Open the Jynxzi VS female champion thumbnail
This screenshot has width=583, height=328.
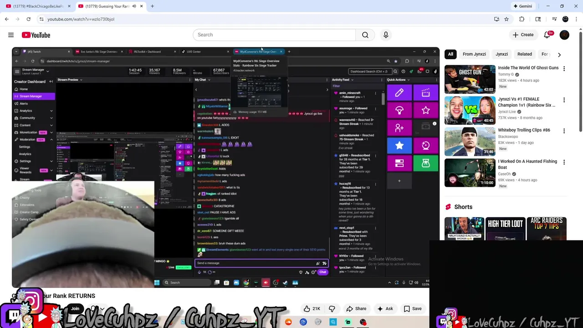coord(470,110)
